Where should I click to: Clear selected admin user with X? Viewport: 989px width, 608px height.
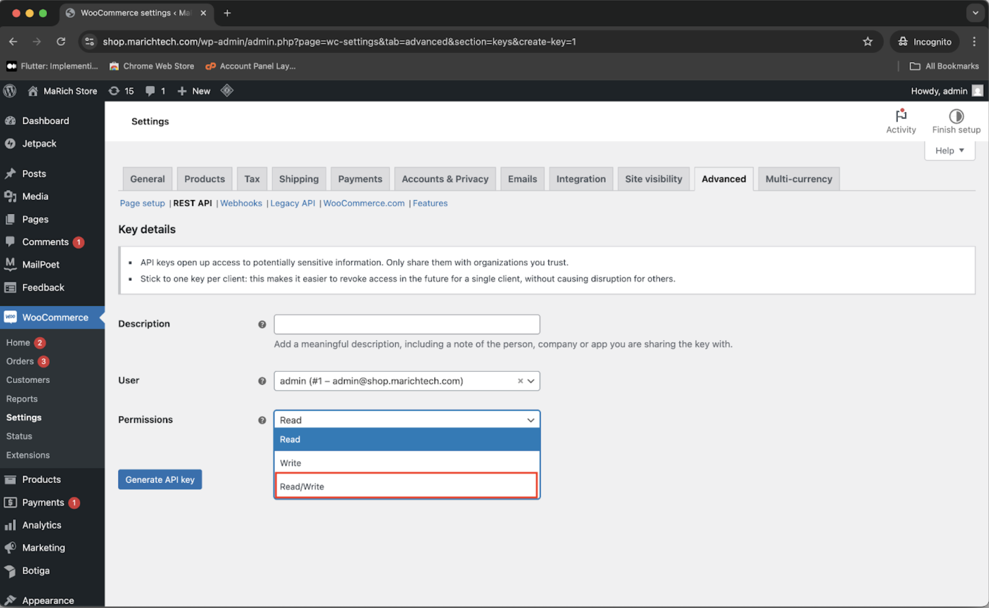(520, 381)
